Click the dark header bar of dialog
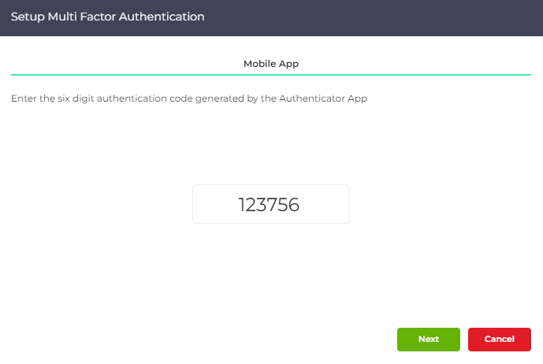Screen dimensions: 543x364 coord(271,18)
